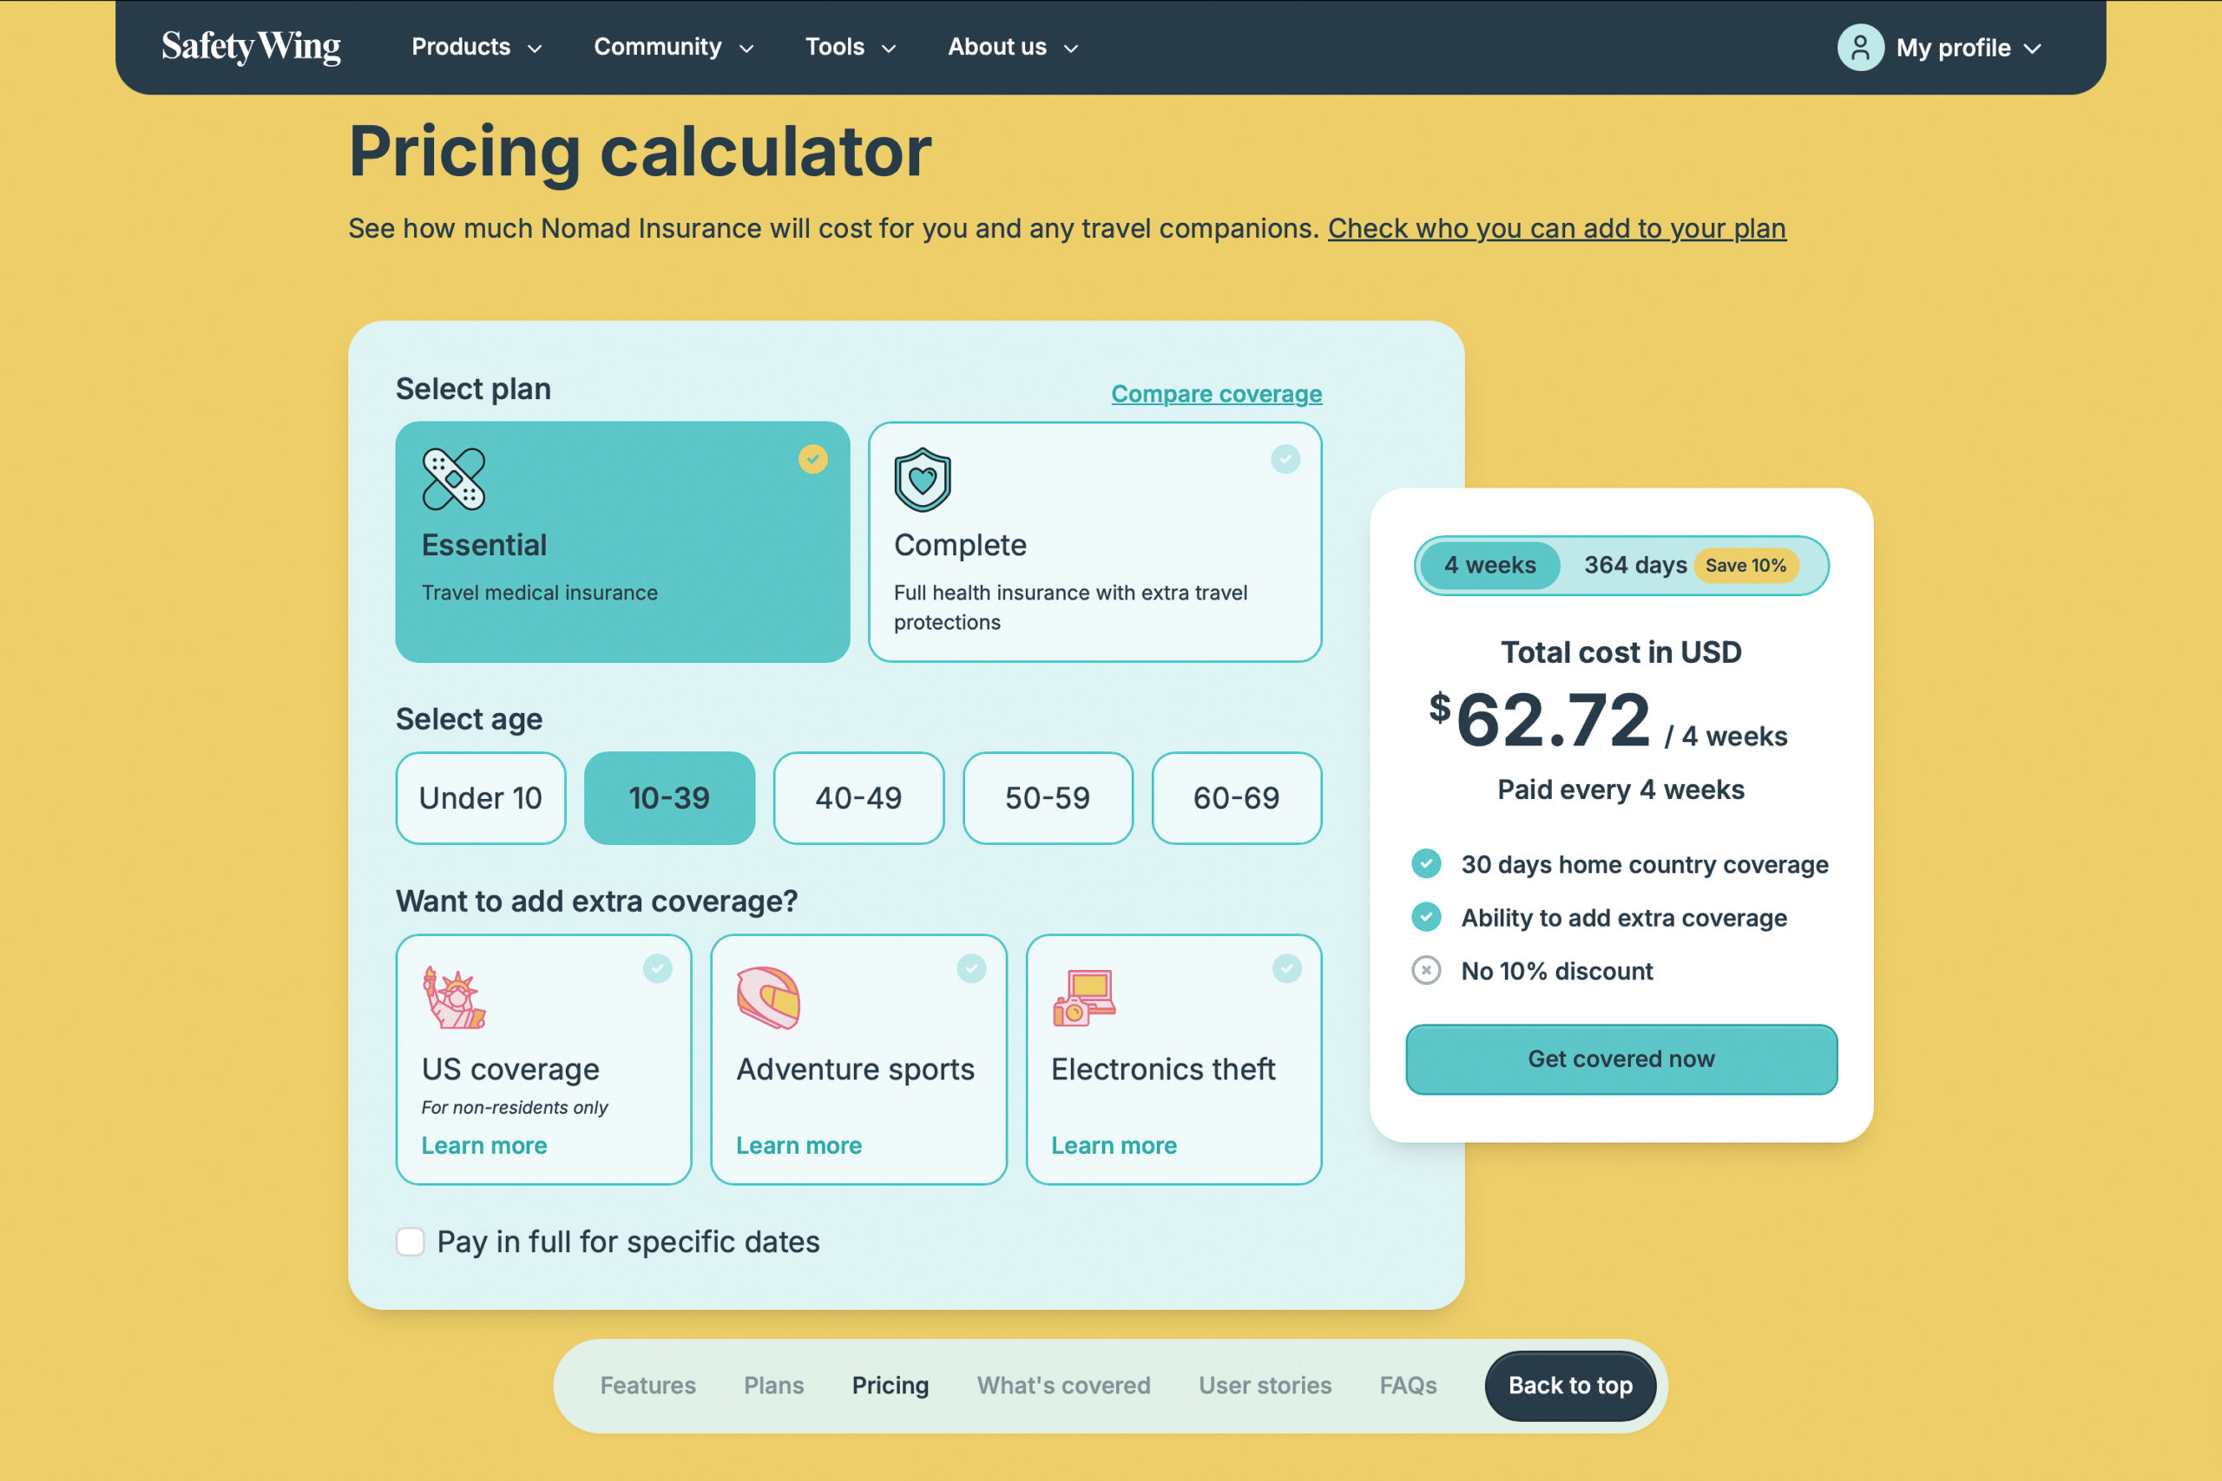Click the SafetyWing logo
This screenshot has width=2222, height=1481.
tap(250, 46)
